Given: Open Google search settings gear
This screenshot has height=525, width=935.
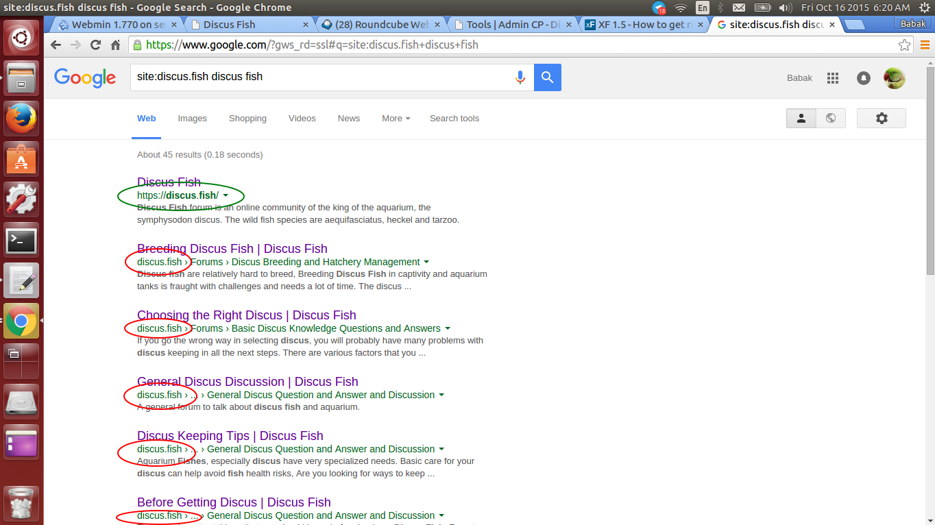Looking at the screenshot, I should pyautogui.click(x=882, y=118).
